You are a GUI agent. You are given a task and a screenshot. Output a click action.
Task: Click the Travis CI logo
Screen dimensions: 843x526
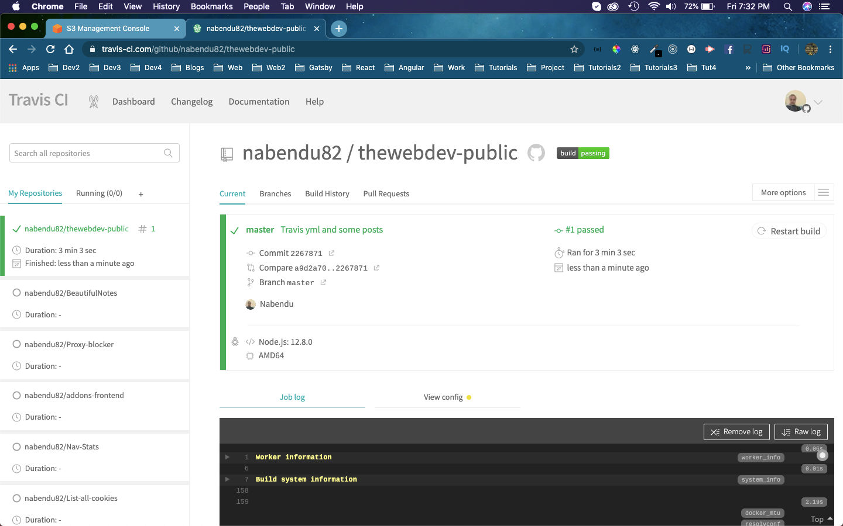[39, 101]
